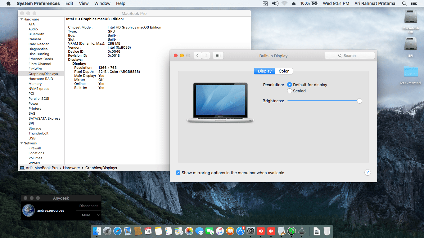This screenshot has width=424, height=238.
Task: Open Trash in the Dock
Action: tap(327, 231)
